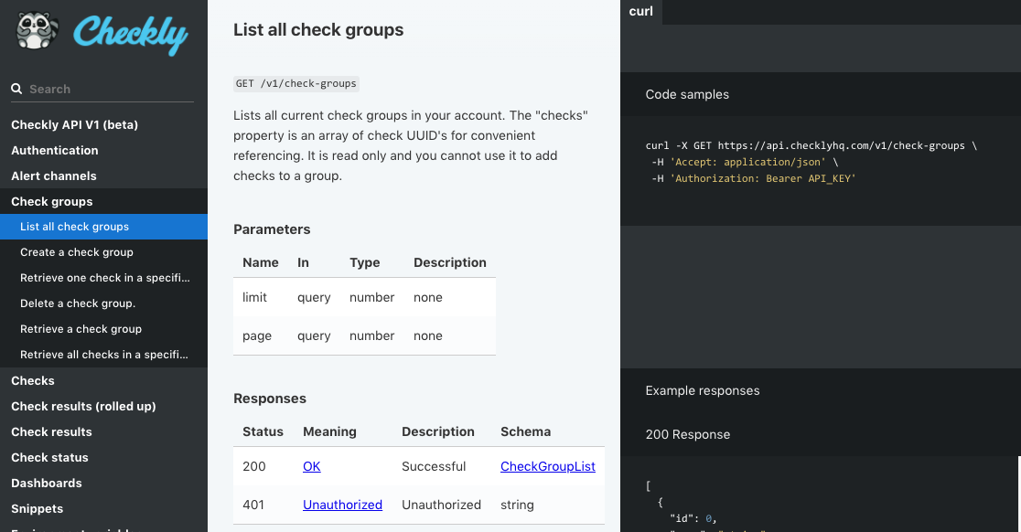Image resolution: width=1021 pixels, height=532 pixels.
Task: Expand the Checks section
Action: coord(33,380)
